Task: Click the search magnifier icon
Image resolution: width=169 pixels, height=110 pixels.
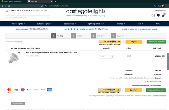Action: point(48,18)
